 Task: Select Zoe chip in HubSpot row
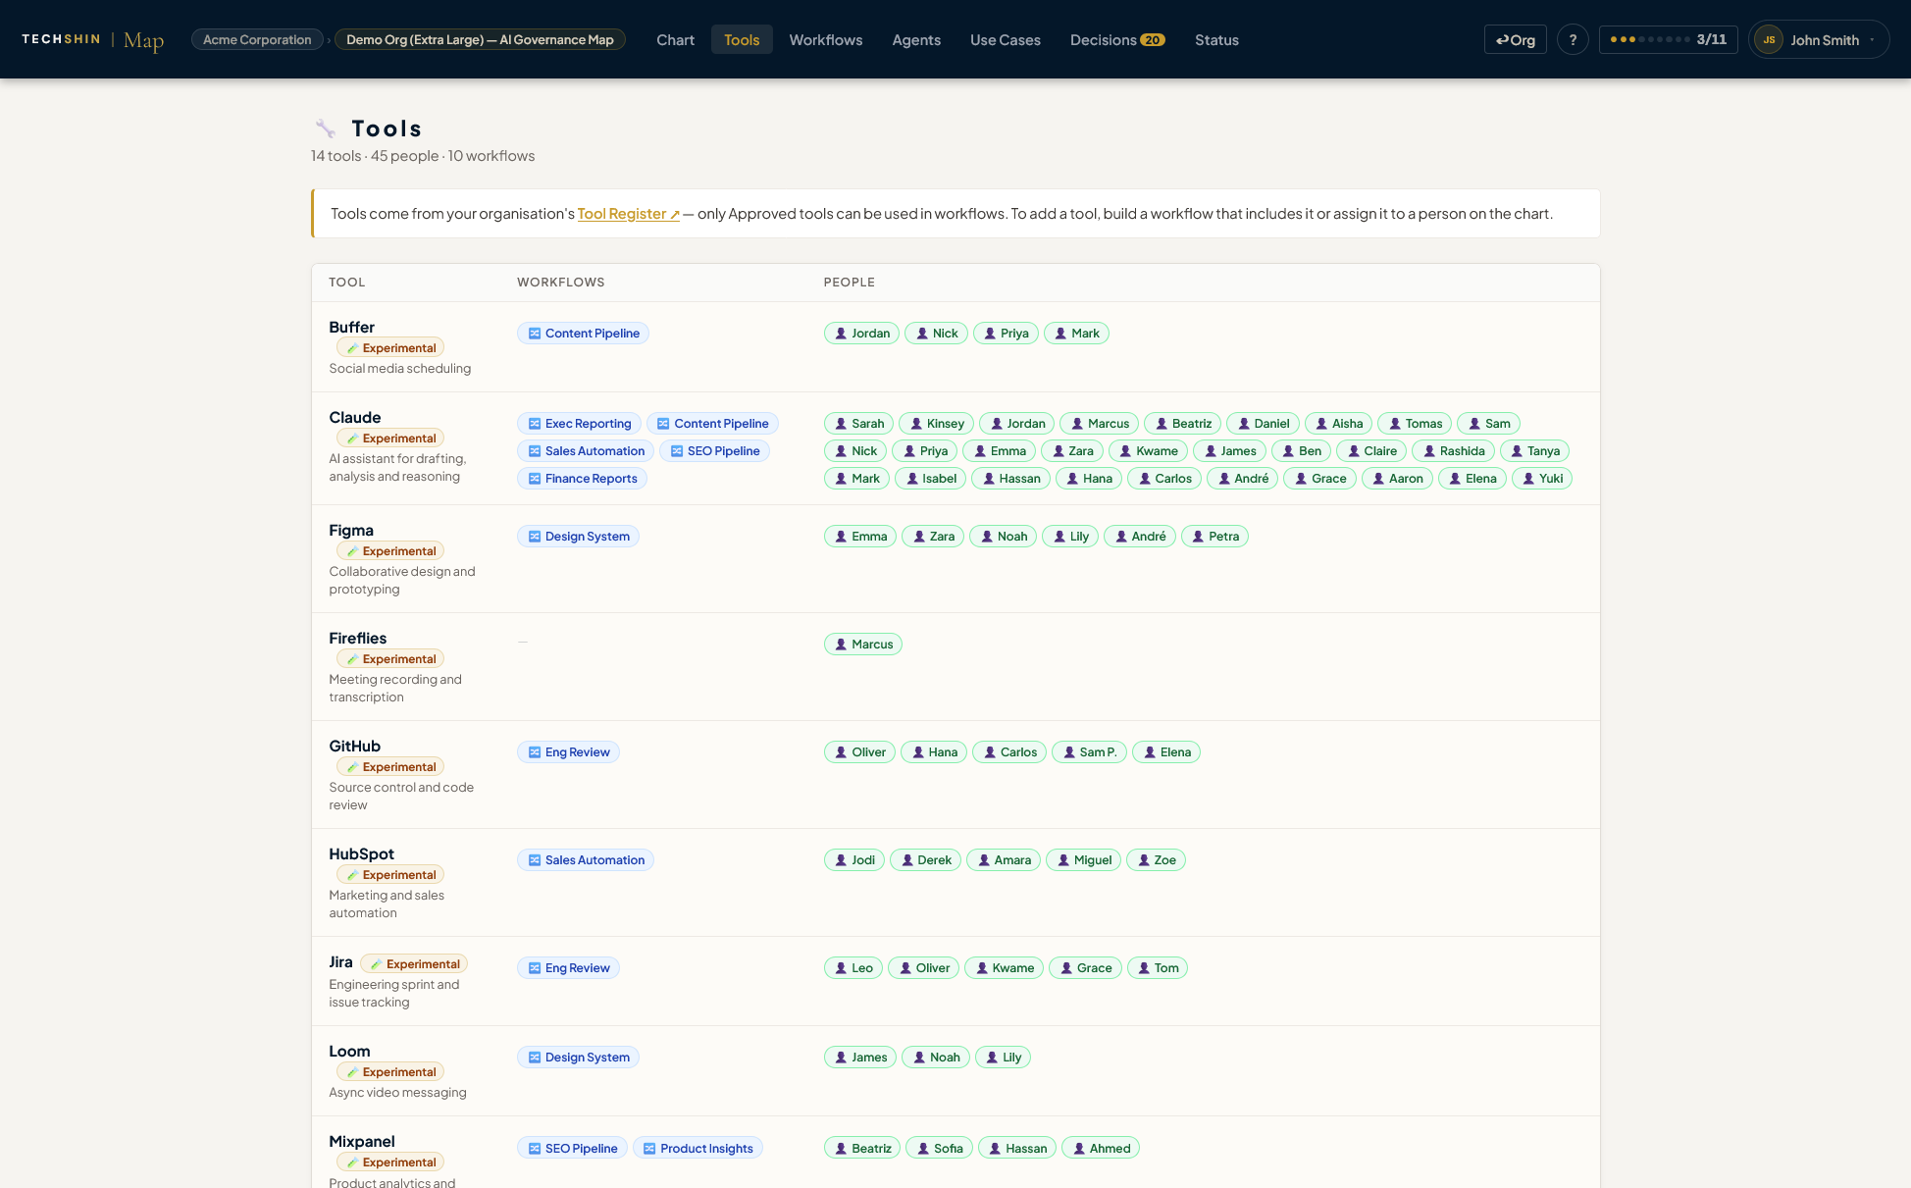(x=1156, y=860)
